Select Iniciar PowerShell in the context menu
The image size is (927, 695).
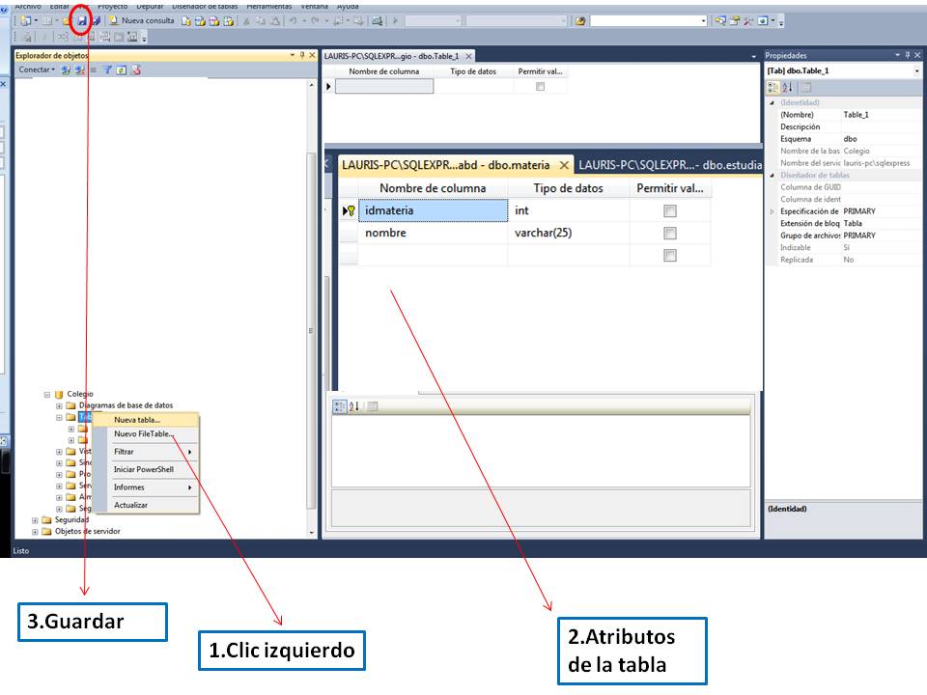pos(145,468)
